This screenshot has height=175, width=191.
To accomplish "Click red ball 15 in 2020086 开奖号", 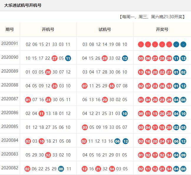I will pyautogui.click(x=155, y=114).
